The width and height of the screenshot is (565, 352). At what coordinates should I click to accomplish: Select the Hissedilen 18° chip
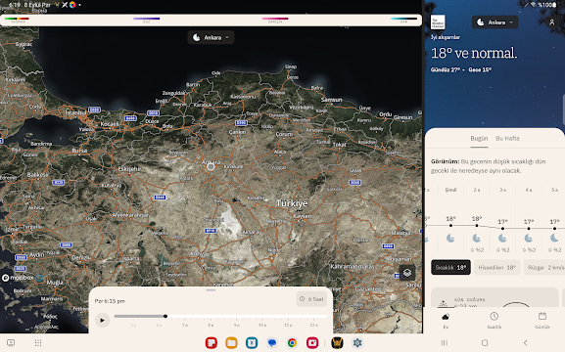(496, 267)
